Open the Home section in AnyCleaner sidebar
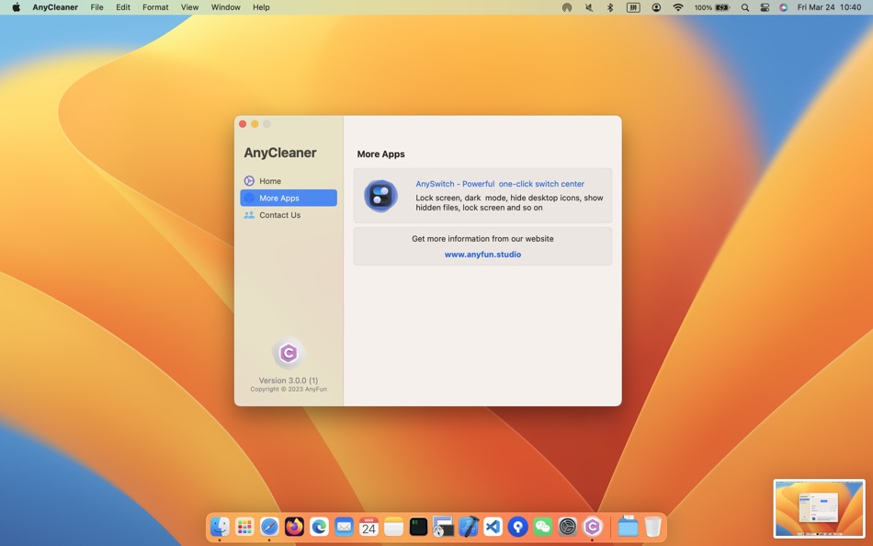The image size is (873, 546). [270, 181]
